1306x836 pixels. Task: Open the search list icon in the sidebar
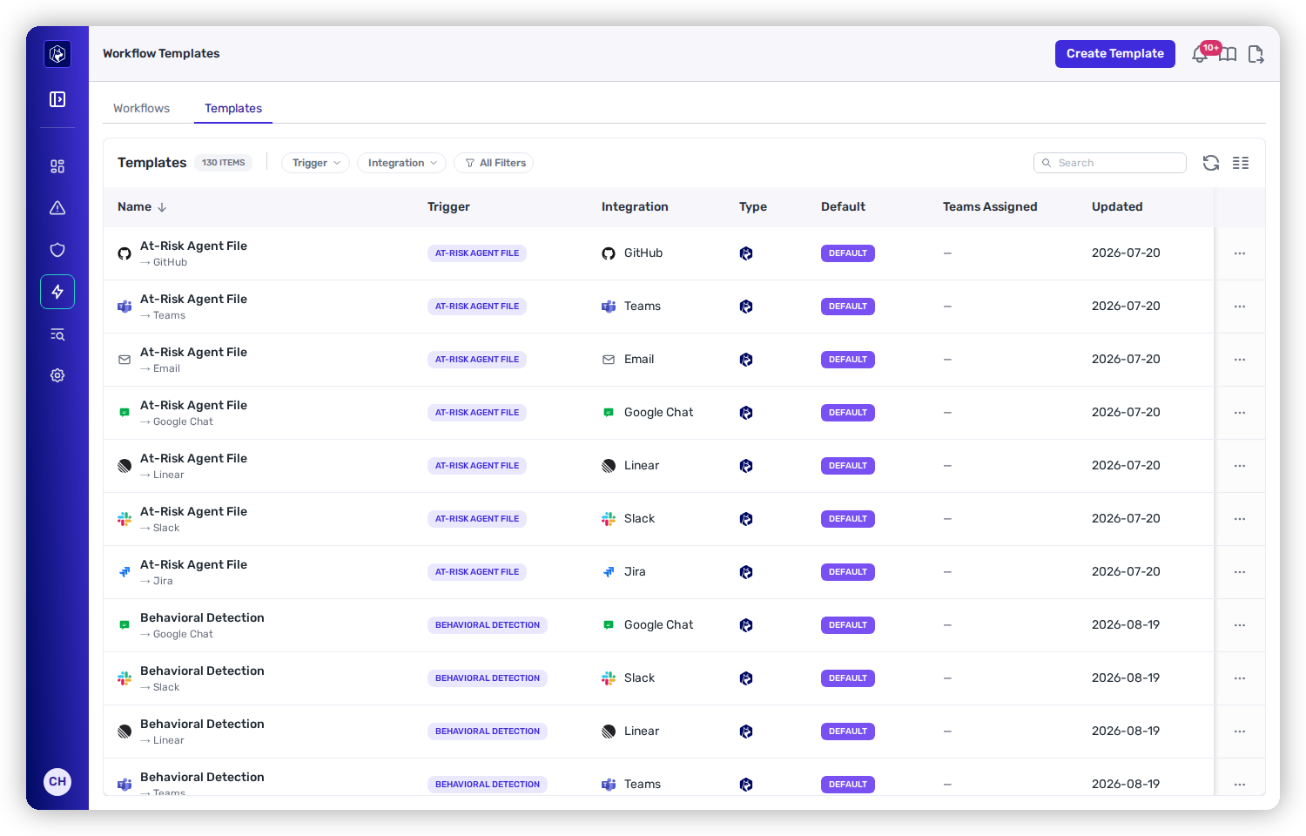57,334
